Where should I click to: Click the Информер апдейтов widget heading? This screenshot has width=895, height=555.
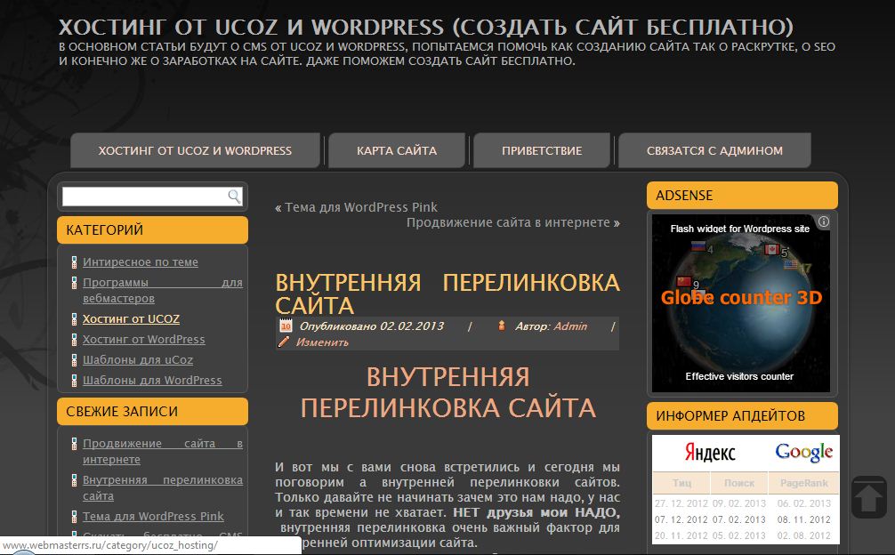742,416
